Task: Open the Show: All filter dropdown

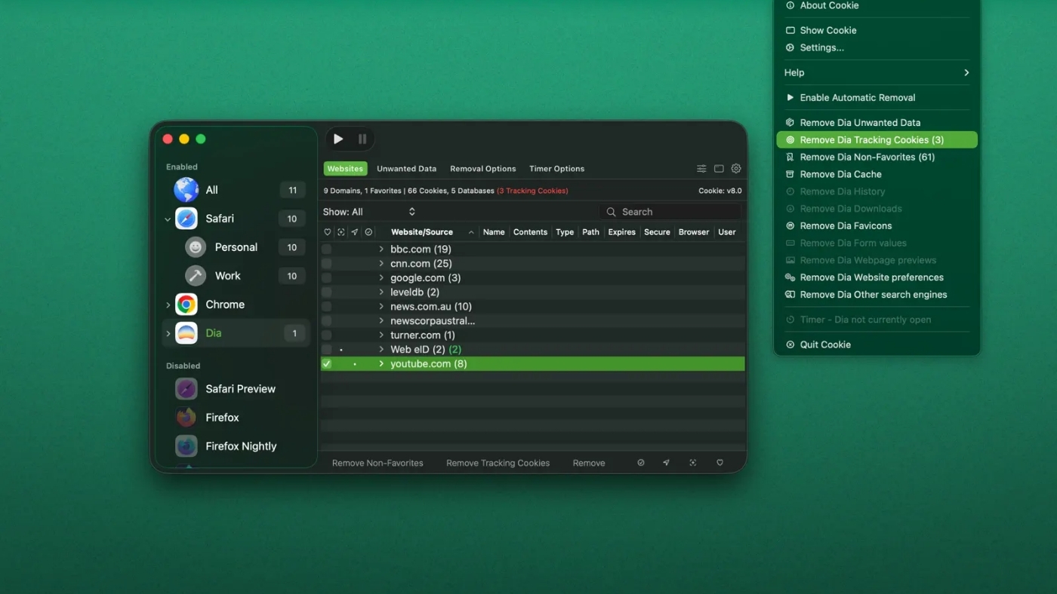Action: 369,212
